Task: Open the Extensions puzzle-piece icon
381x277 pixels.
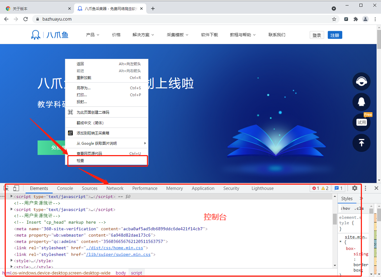Action: (356, 19)
